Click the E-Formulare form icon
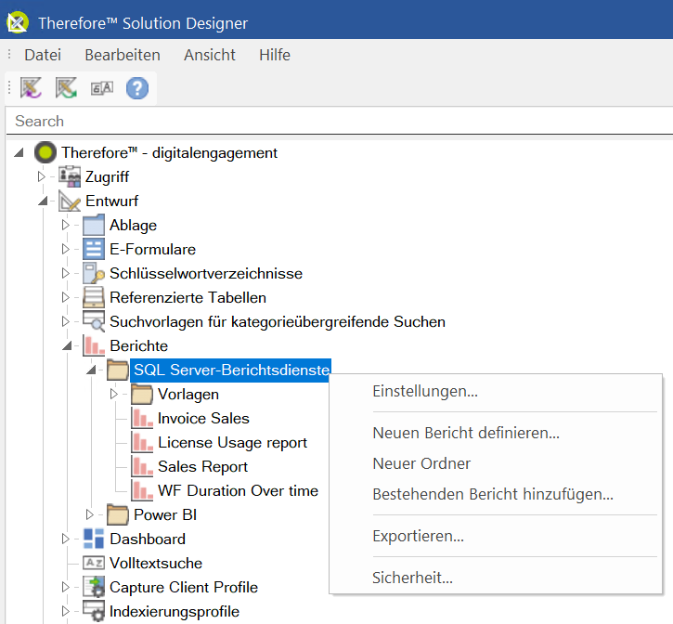Viewport: 673px width, 624px height. [94, 249]
